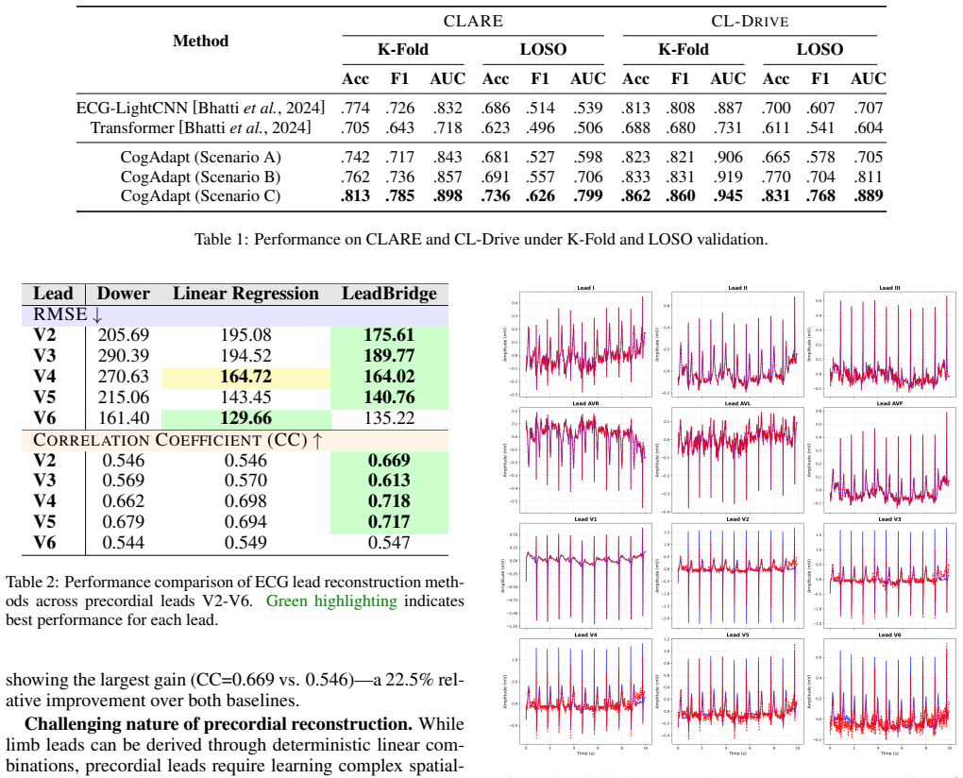Viewport: 963px width, 778px height.
Task: Click "CogAdapt (Scenario C)" row label
Action: [201, 195]
